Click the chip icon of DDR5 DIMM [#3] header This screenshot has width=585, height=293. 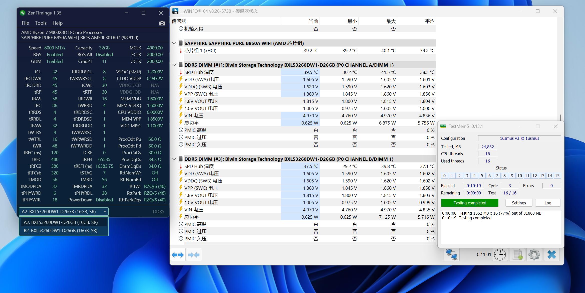click(x=181, y=159)
